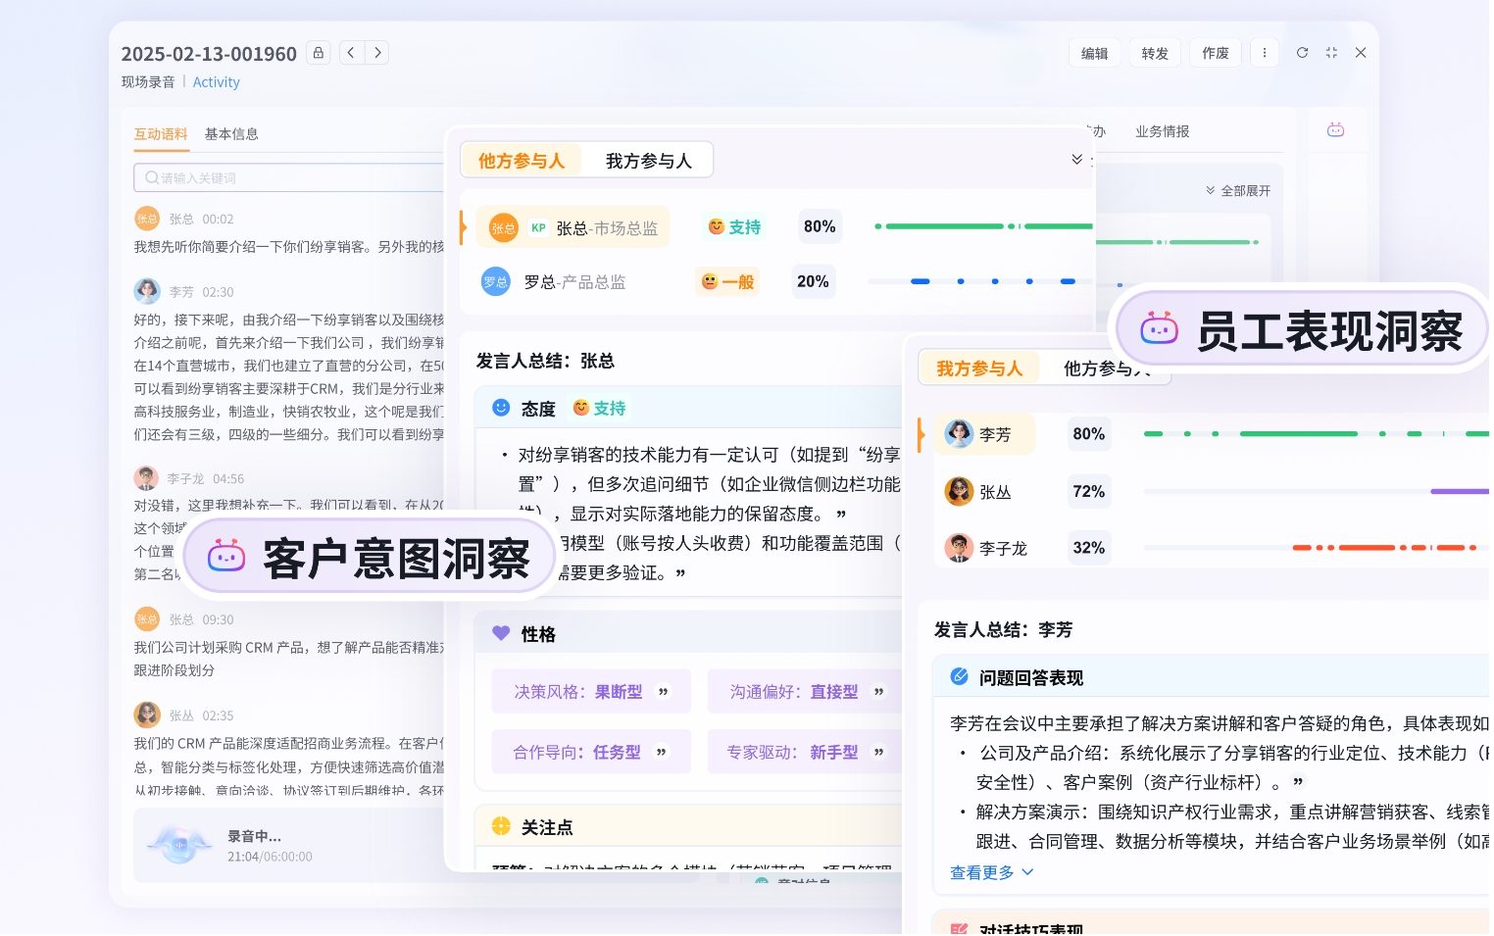Switch to 基本信息 tab
Screen dimensions: 1494x936
pos(231,134)
